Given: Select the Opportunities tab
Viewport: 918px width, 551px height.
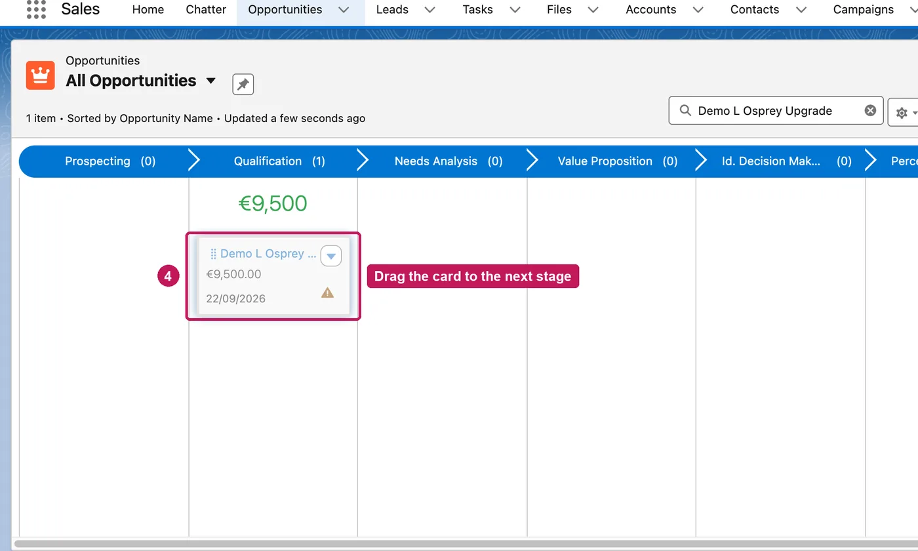Looking at the screenshot, I should [x=285, y=9].
